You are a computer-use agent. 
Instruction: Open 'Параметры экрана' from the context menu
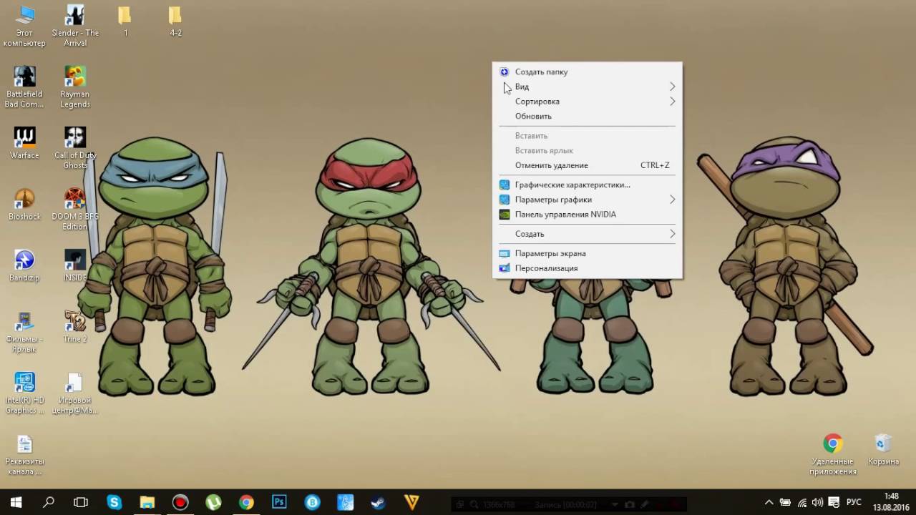pos(587,253)
